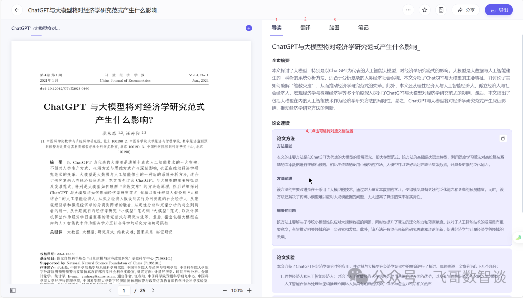The image size is (523, 298).
Task: Add a document with blue plus icon
Action: (x=249, y=28)
